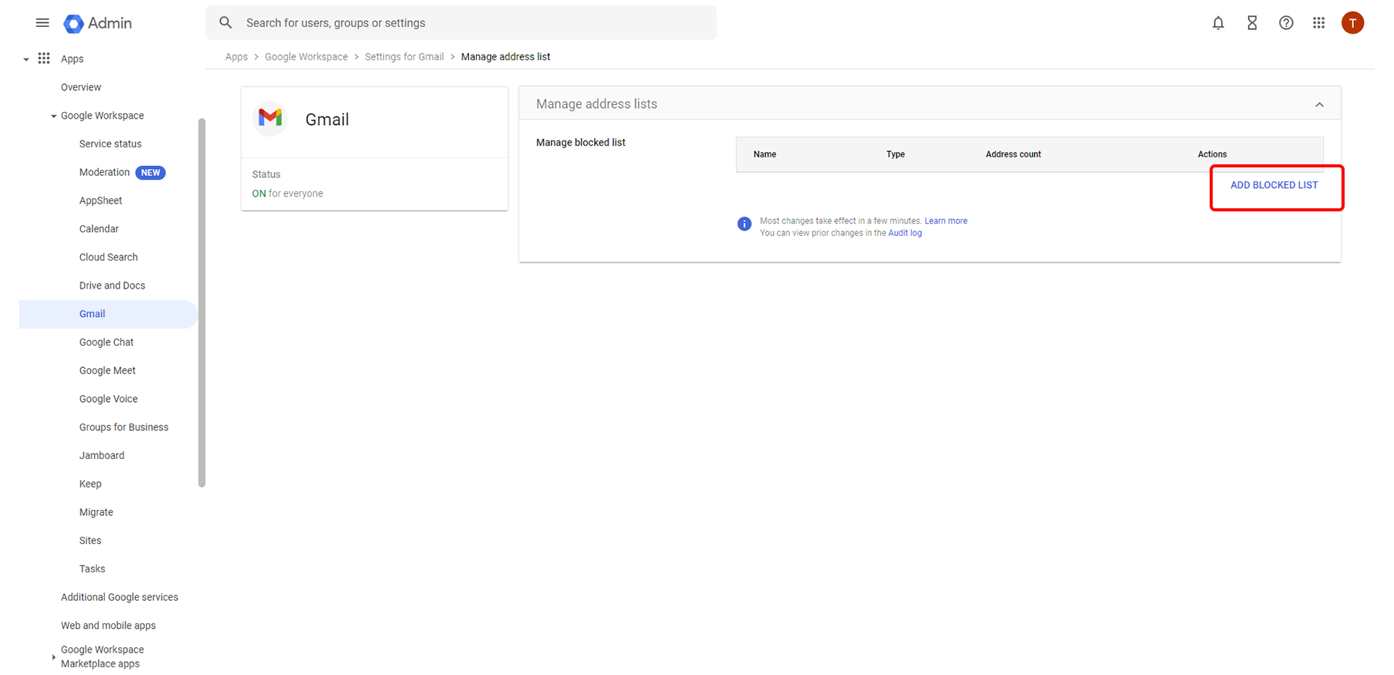Collapse the Manage address lists section

(x=1319, y=105)
